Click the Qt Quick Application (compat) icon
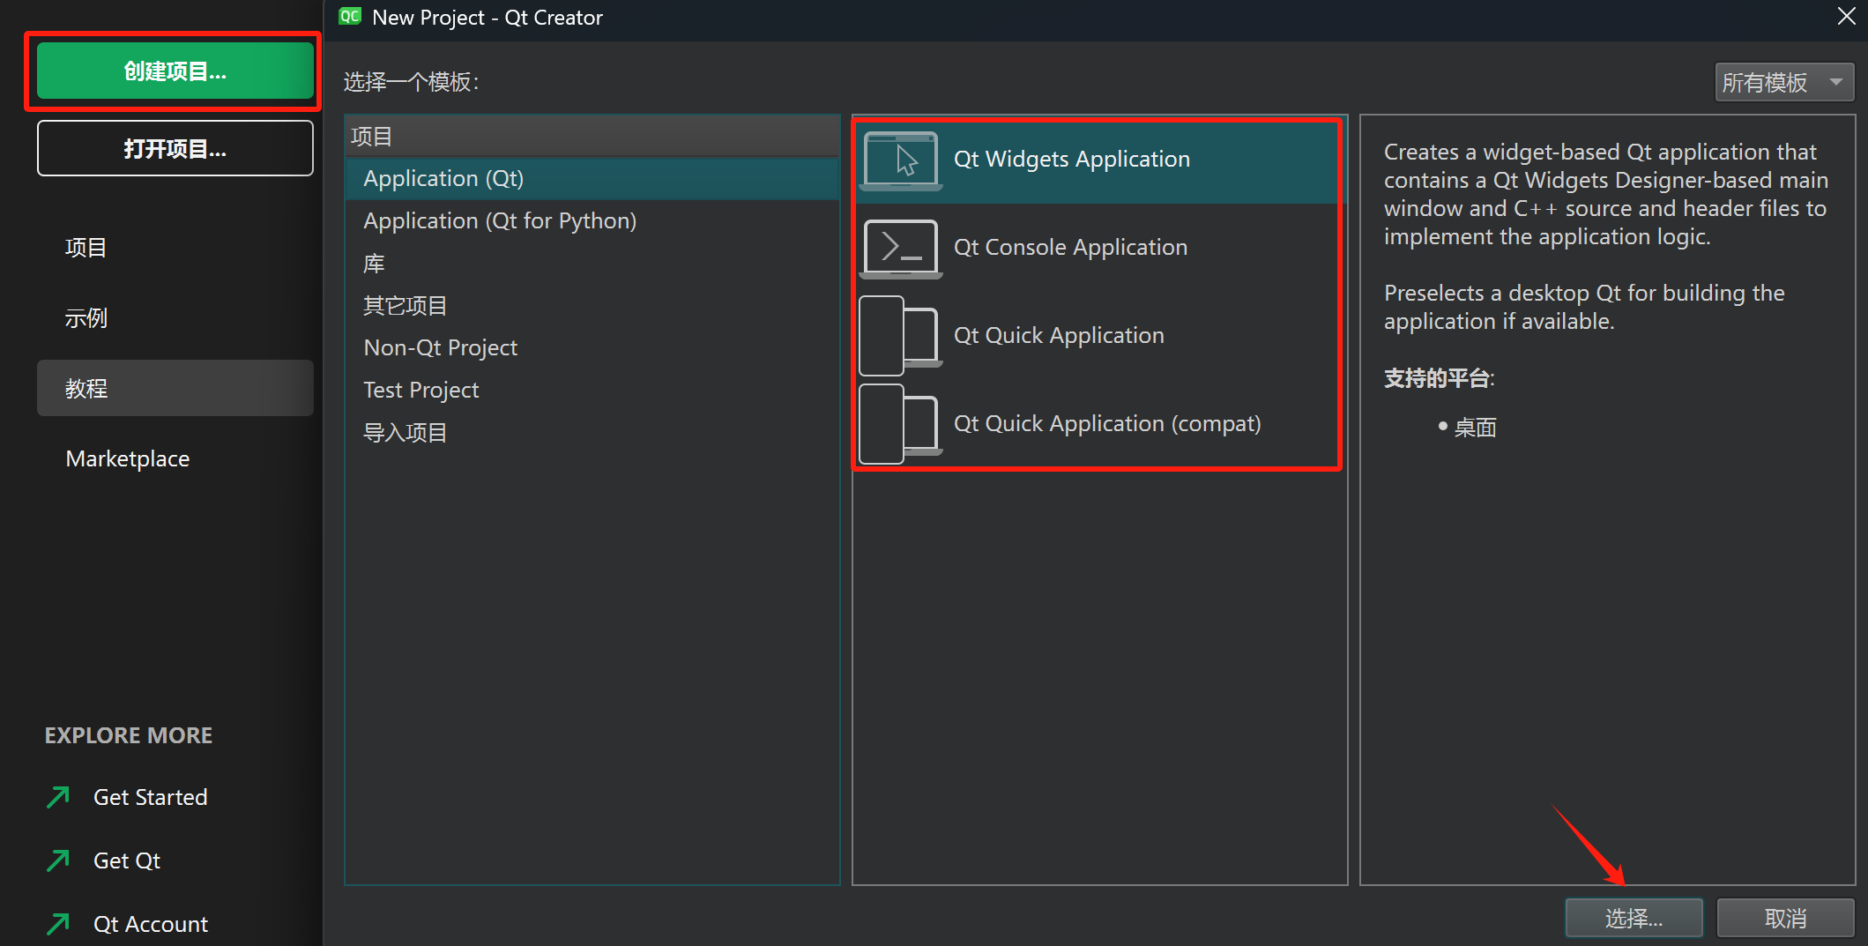 900,424
